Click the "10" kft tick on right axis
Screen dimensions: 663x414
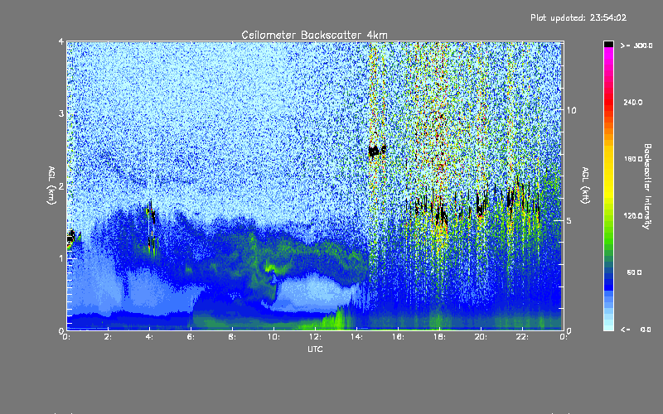click(571, 111)
